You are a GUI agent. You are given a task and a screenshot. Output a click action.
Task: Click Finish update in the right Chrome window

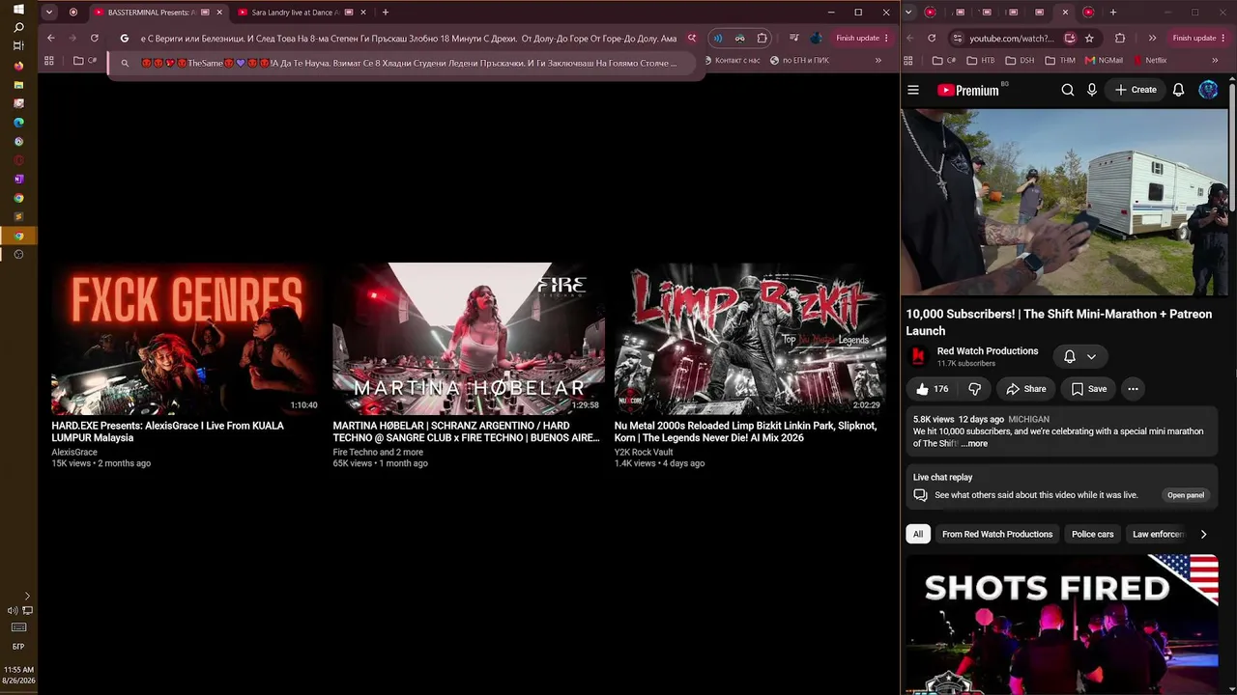[x=1200, y=39]
